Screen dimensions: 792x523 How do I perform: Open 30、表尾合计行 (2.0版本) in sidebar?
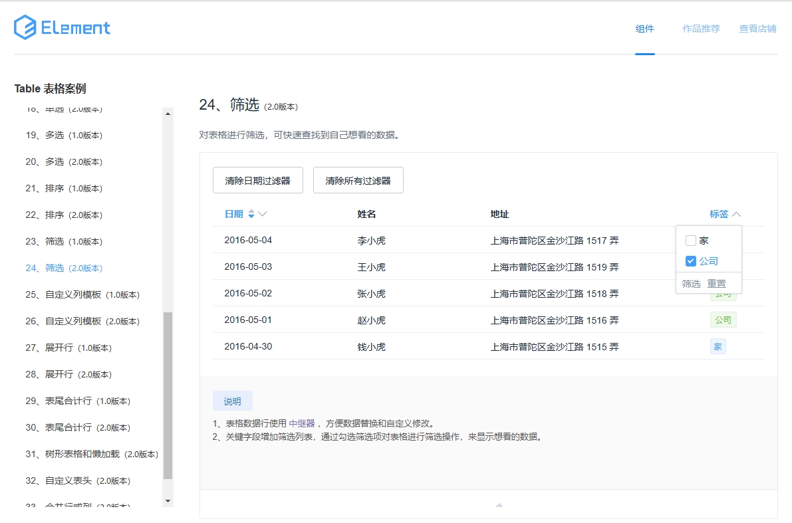(x=78, y=427)
